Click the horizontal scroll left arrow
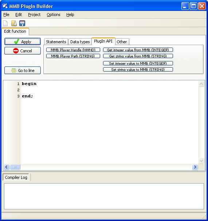This screenshot has width=208, height=221. click(7, 167)
